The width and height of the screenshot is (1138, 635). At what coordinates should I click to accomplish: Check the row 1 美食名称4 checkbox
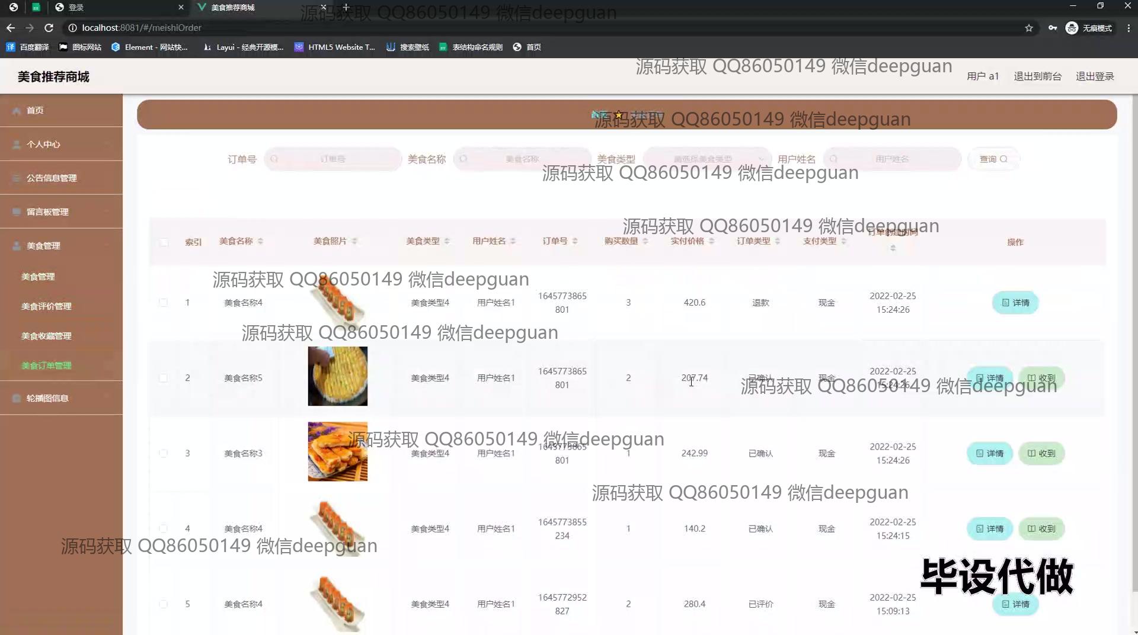pyautogui.click(x=164, y=303)
